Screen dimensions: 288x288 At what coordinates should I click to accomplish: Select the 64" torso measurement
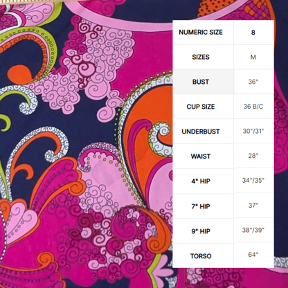[253, 255]
